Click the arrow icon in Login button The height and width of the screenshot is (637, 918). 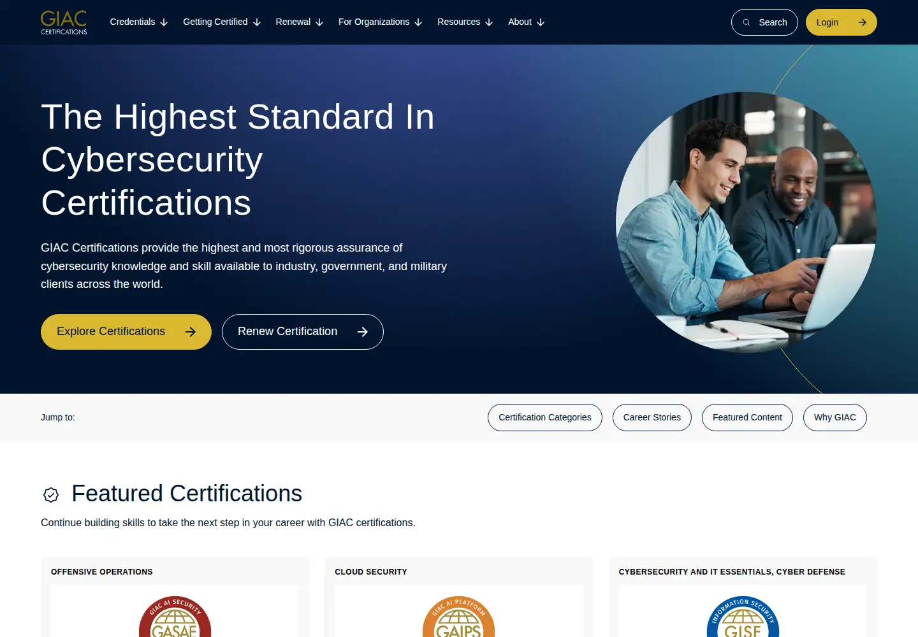point(862,22)
